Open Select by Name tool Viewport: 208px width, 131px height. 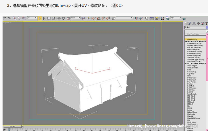click(x=44, y=18)
